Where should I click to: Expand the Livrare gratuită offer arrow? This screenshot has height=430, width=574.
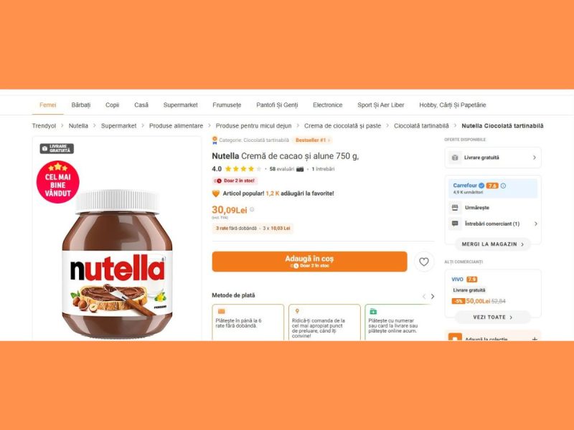point(534,158)
